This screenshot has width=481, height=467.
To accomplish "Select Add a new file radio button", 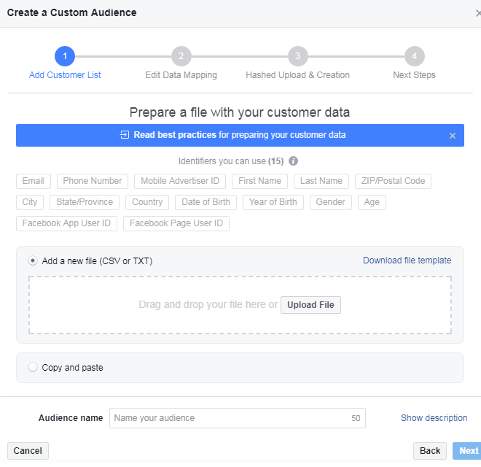I will 33,260.
